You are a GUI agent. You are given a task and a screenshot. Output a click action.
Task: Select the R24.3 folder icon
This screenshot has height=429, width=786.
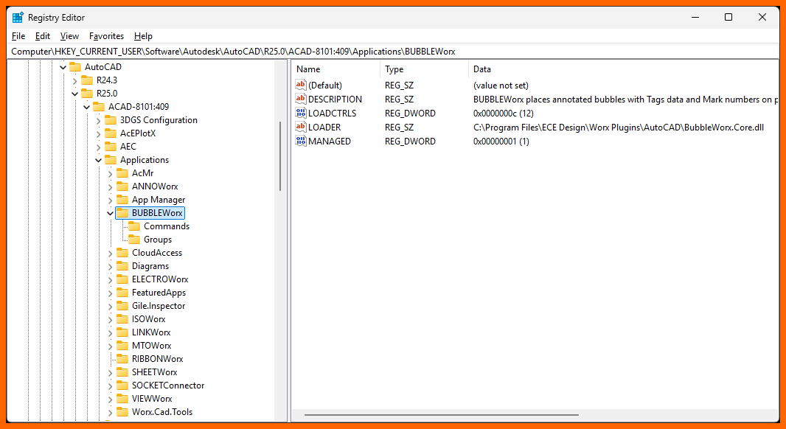87,80
